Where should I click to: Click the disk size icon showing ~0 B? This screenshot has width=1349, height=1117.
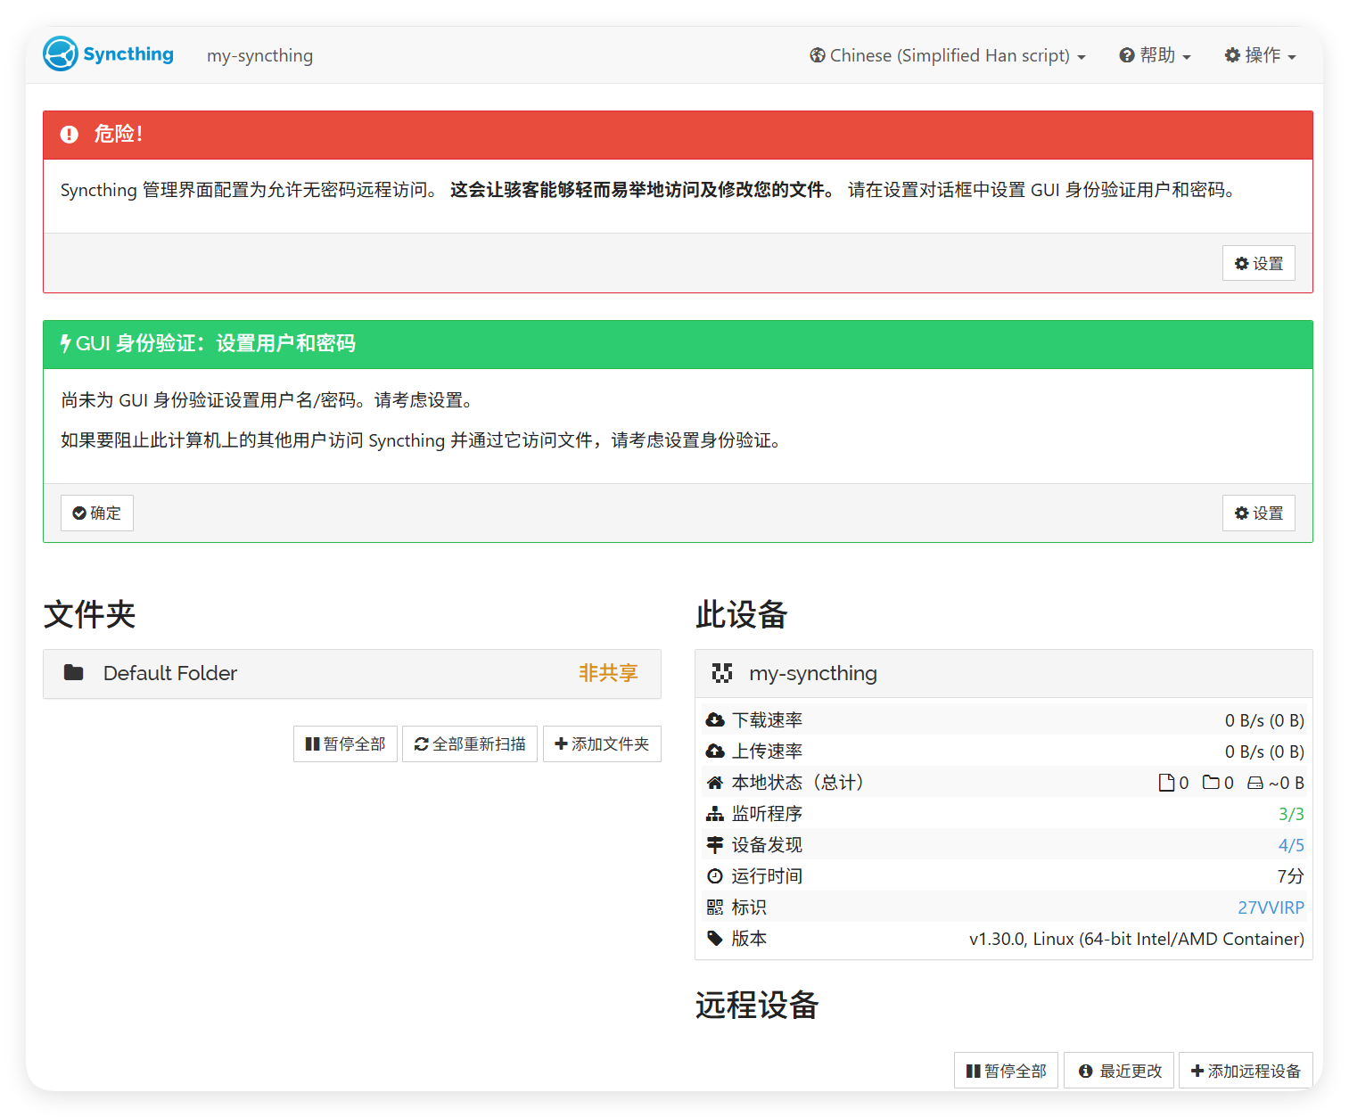(x=1255, y=783)
